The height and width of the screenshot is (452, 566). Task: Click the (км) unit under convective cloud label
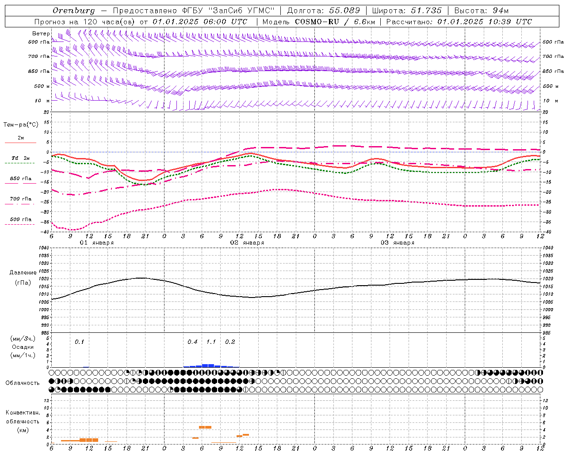tap(23, 430)
